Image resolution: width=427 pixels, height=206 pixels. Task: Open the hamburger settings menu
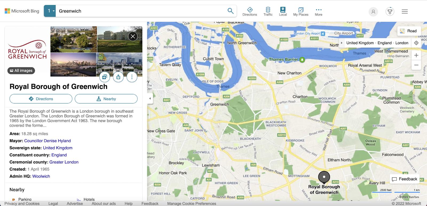click(x=405, y=12)
